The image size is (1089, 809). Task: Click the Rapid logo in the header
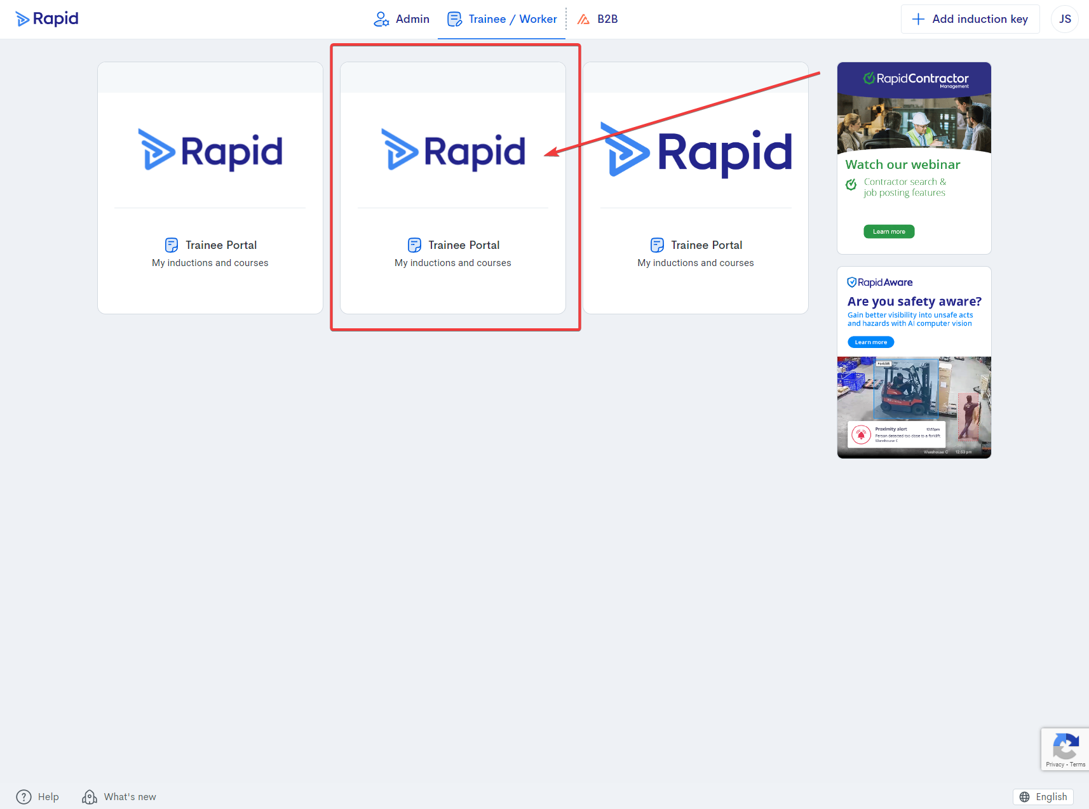coord(47,19)
